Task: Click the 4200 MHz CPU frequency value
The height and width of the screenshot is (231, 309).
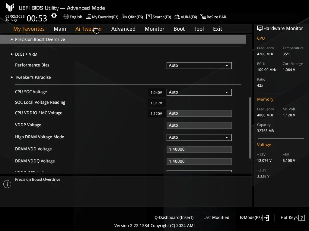Action: pos(265,54)
